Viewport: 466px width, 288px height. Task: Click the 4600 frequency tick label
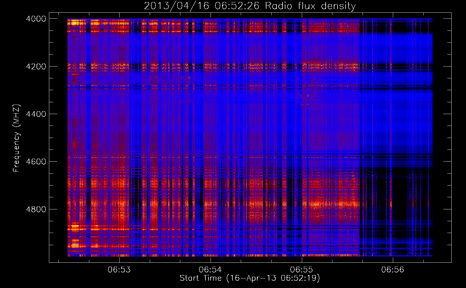click(36, 162)
